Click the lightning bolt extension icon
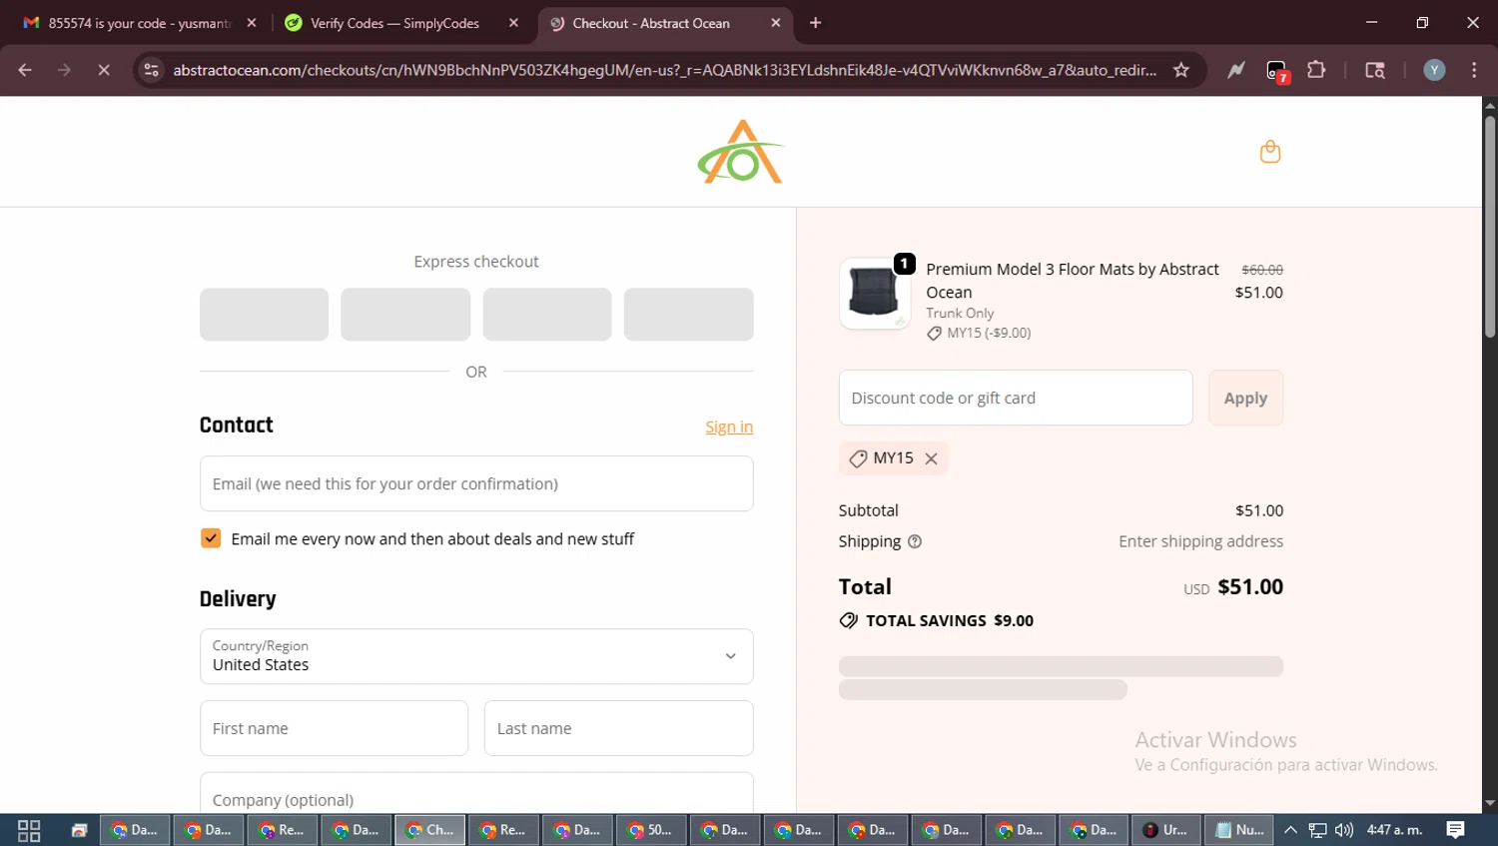 point(1236,70)
